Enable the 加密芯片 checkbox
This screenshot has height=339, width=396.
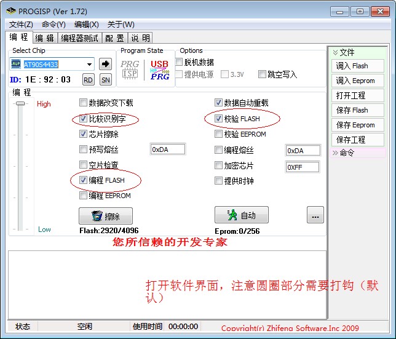click(x=218, y=166)
